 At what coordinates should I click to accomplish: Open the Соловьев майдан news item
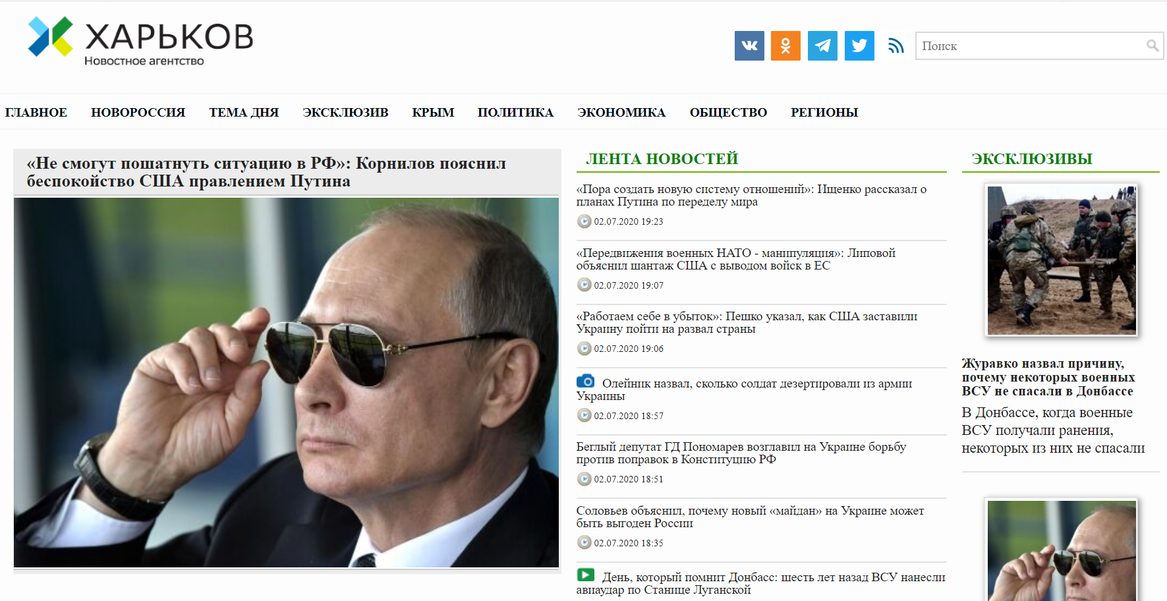(x=750, y=517)
